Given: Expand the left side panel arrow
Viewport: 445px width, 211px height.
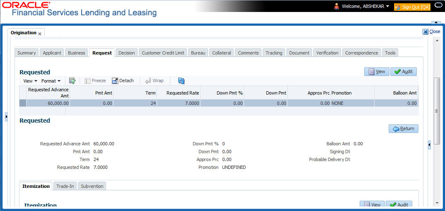Looking at the screenshot, I should tap(7, 116).
